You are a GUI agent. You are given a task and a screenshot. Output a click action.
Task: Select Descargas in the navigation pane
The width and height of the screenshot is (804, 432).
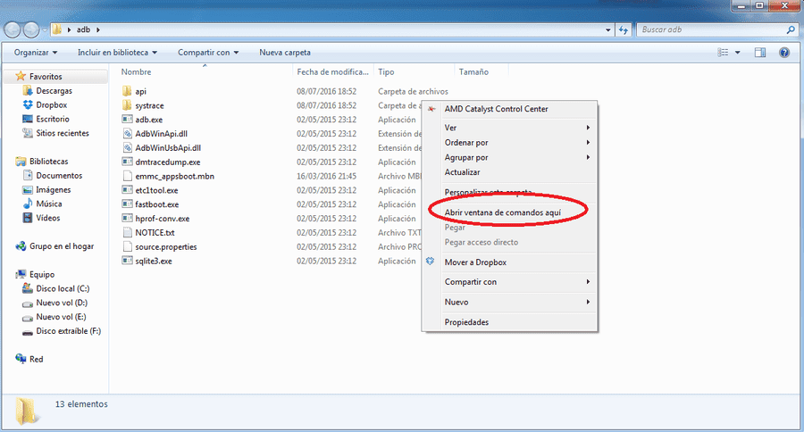[x=54, y=91]
